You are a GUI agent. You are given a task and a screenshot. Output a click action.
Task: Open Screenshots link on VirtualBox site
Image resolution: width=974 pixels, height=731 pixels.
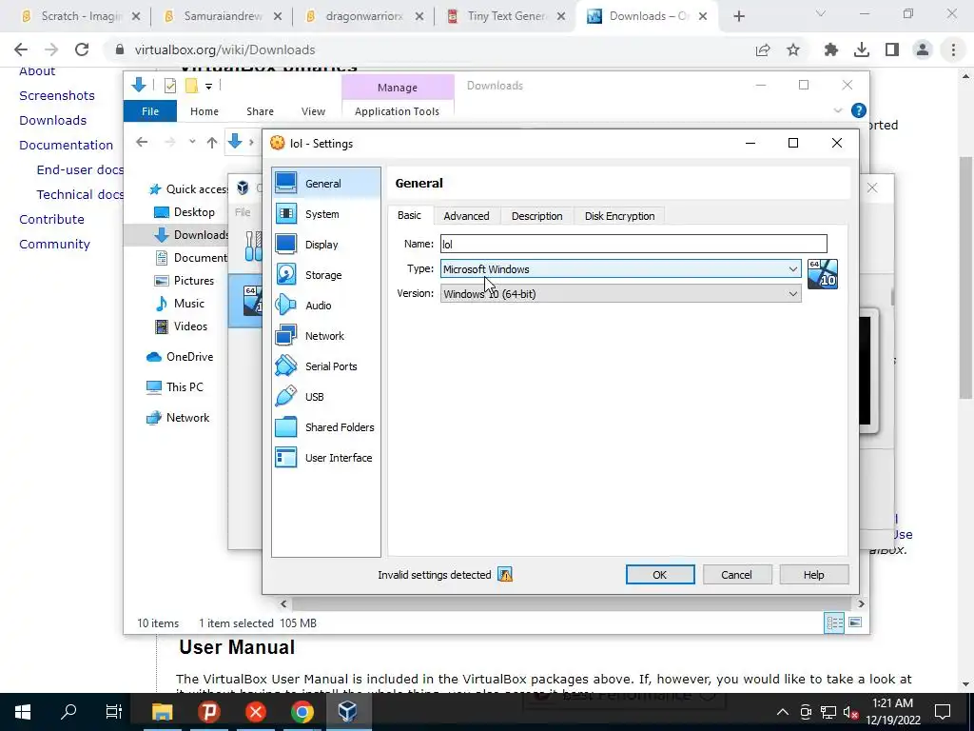point(57,96)
